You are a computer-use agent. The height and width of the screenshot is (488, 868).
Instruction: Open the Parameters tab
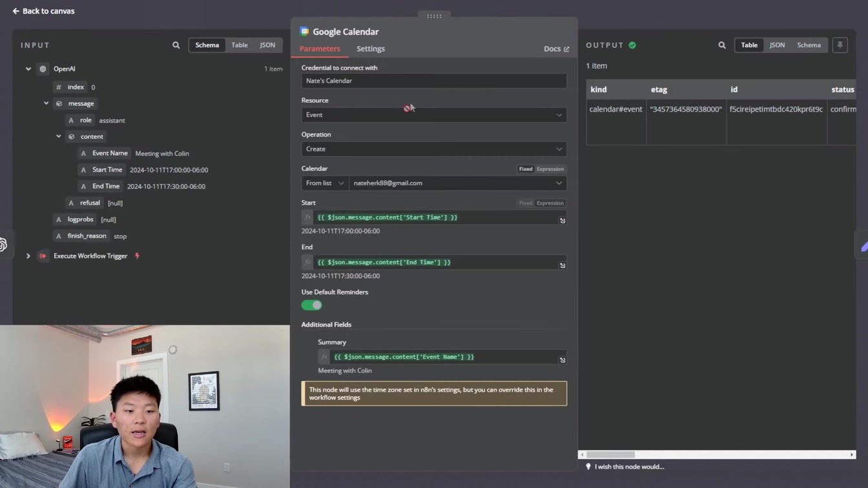[320, 49]
